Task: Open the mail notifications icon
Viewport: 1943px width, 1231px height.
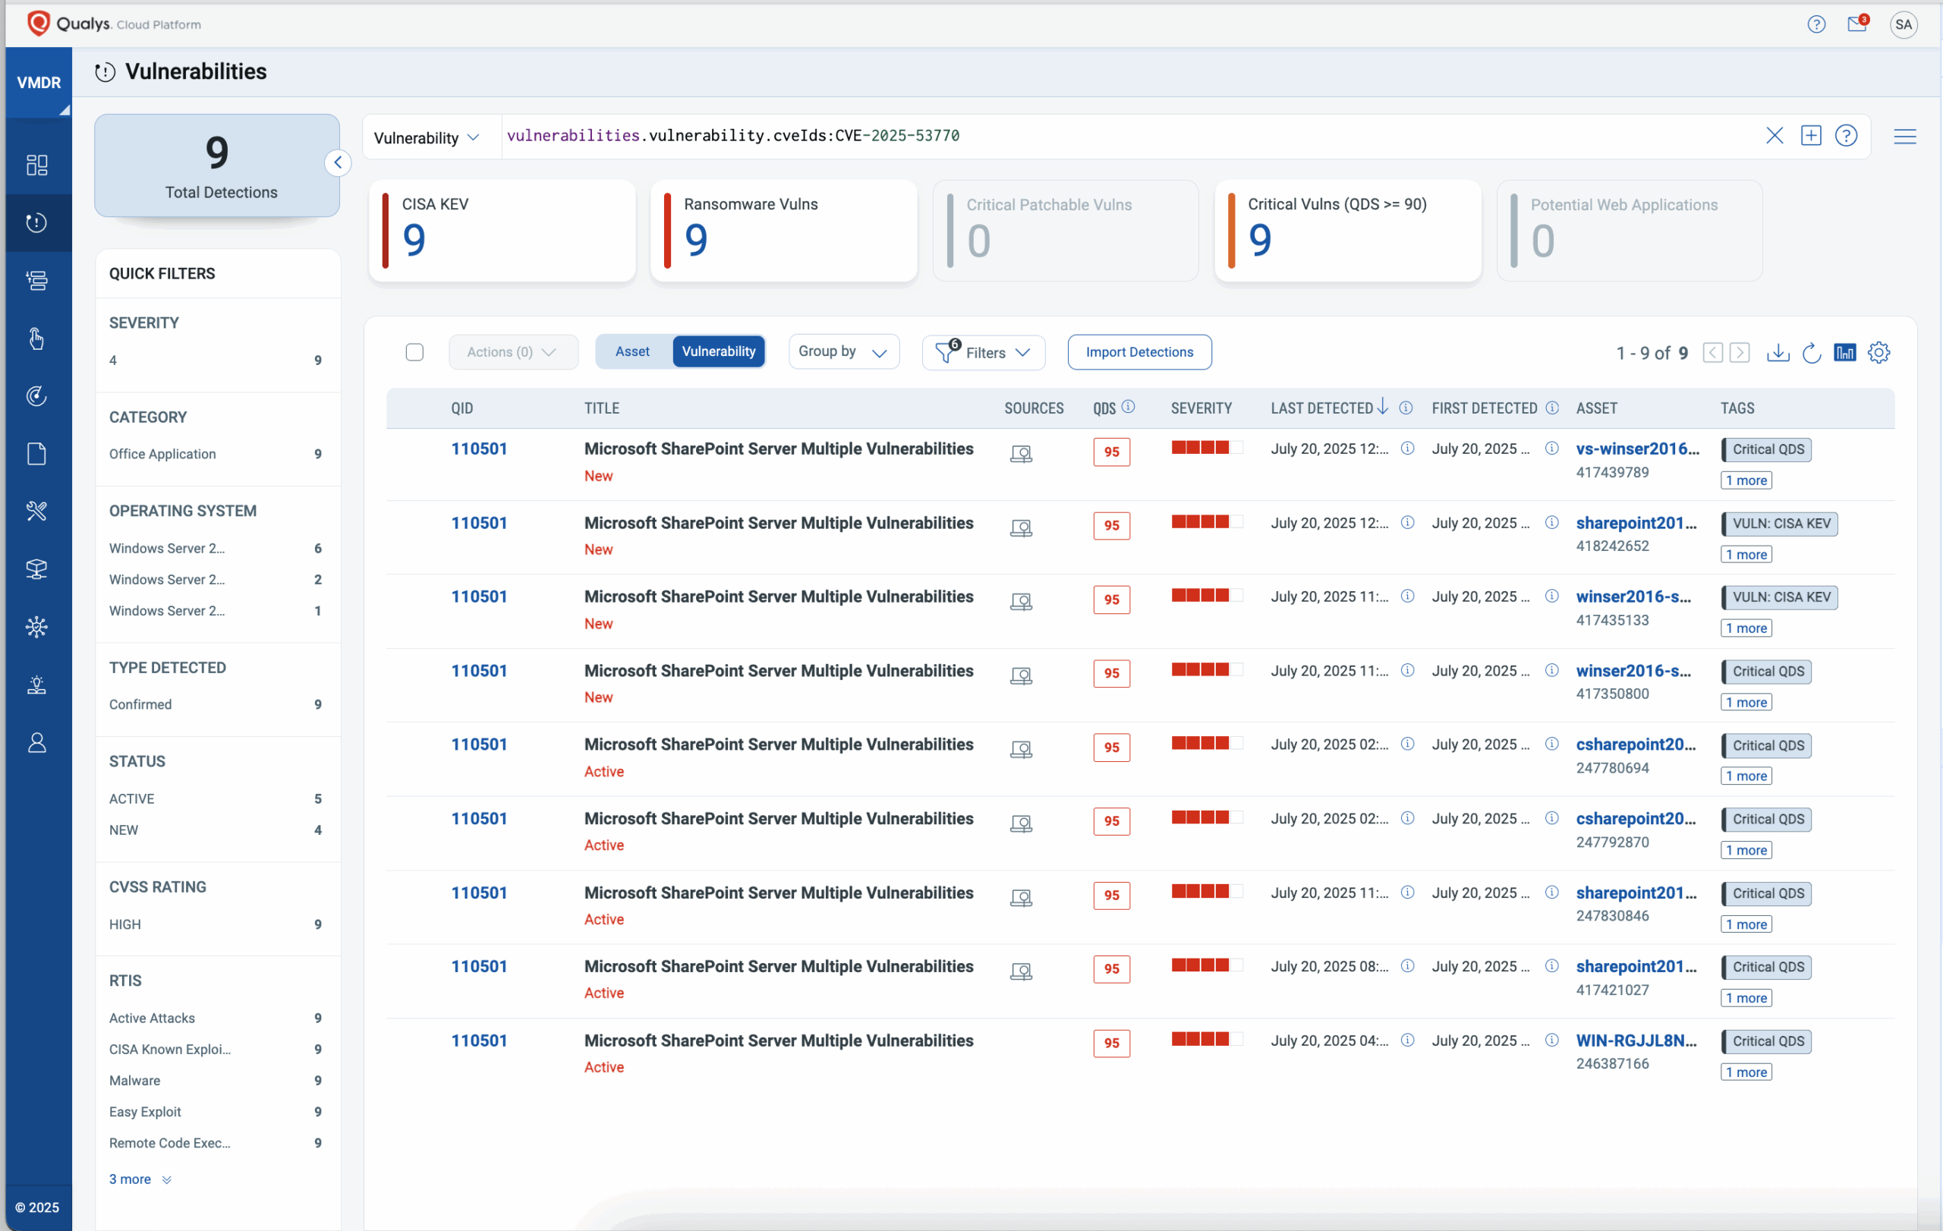Action: coord(1857,24)
